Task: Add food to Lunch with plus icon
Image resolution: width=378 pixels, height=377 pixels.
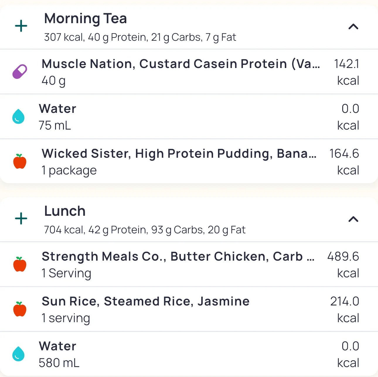Action: (21, 219)
